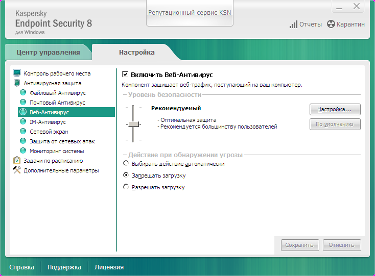Screen dimensions: 375x276
Task: Click the bottom tick mark of the security level slider
Action: pos(133,140)
